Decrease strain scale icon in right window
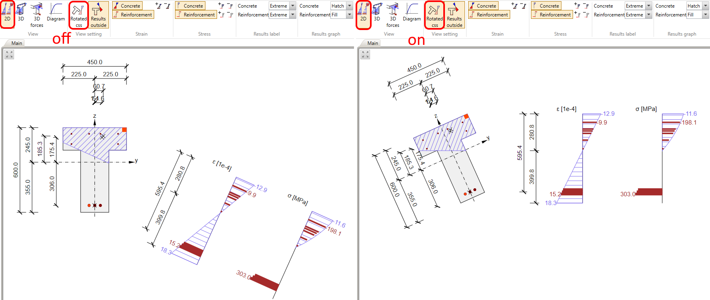This screenshot has height=300, width=710. [523, 6]
